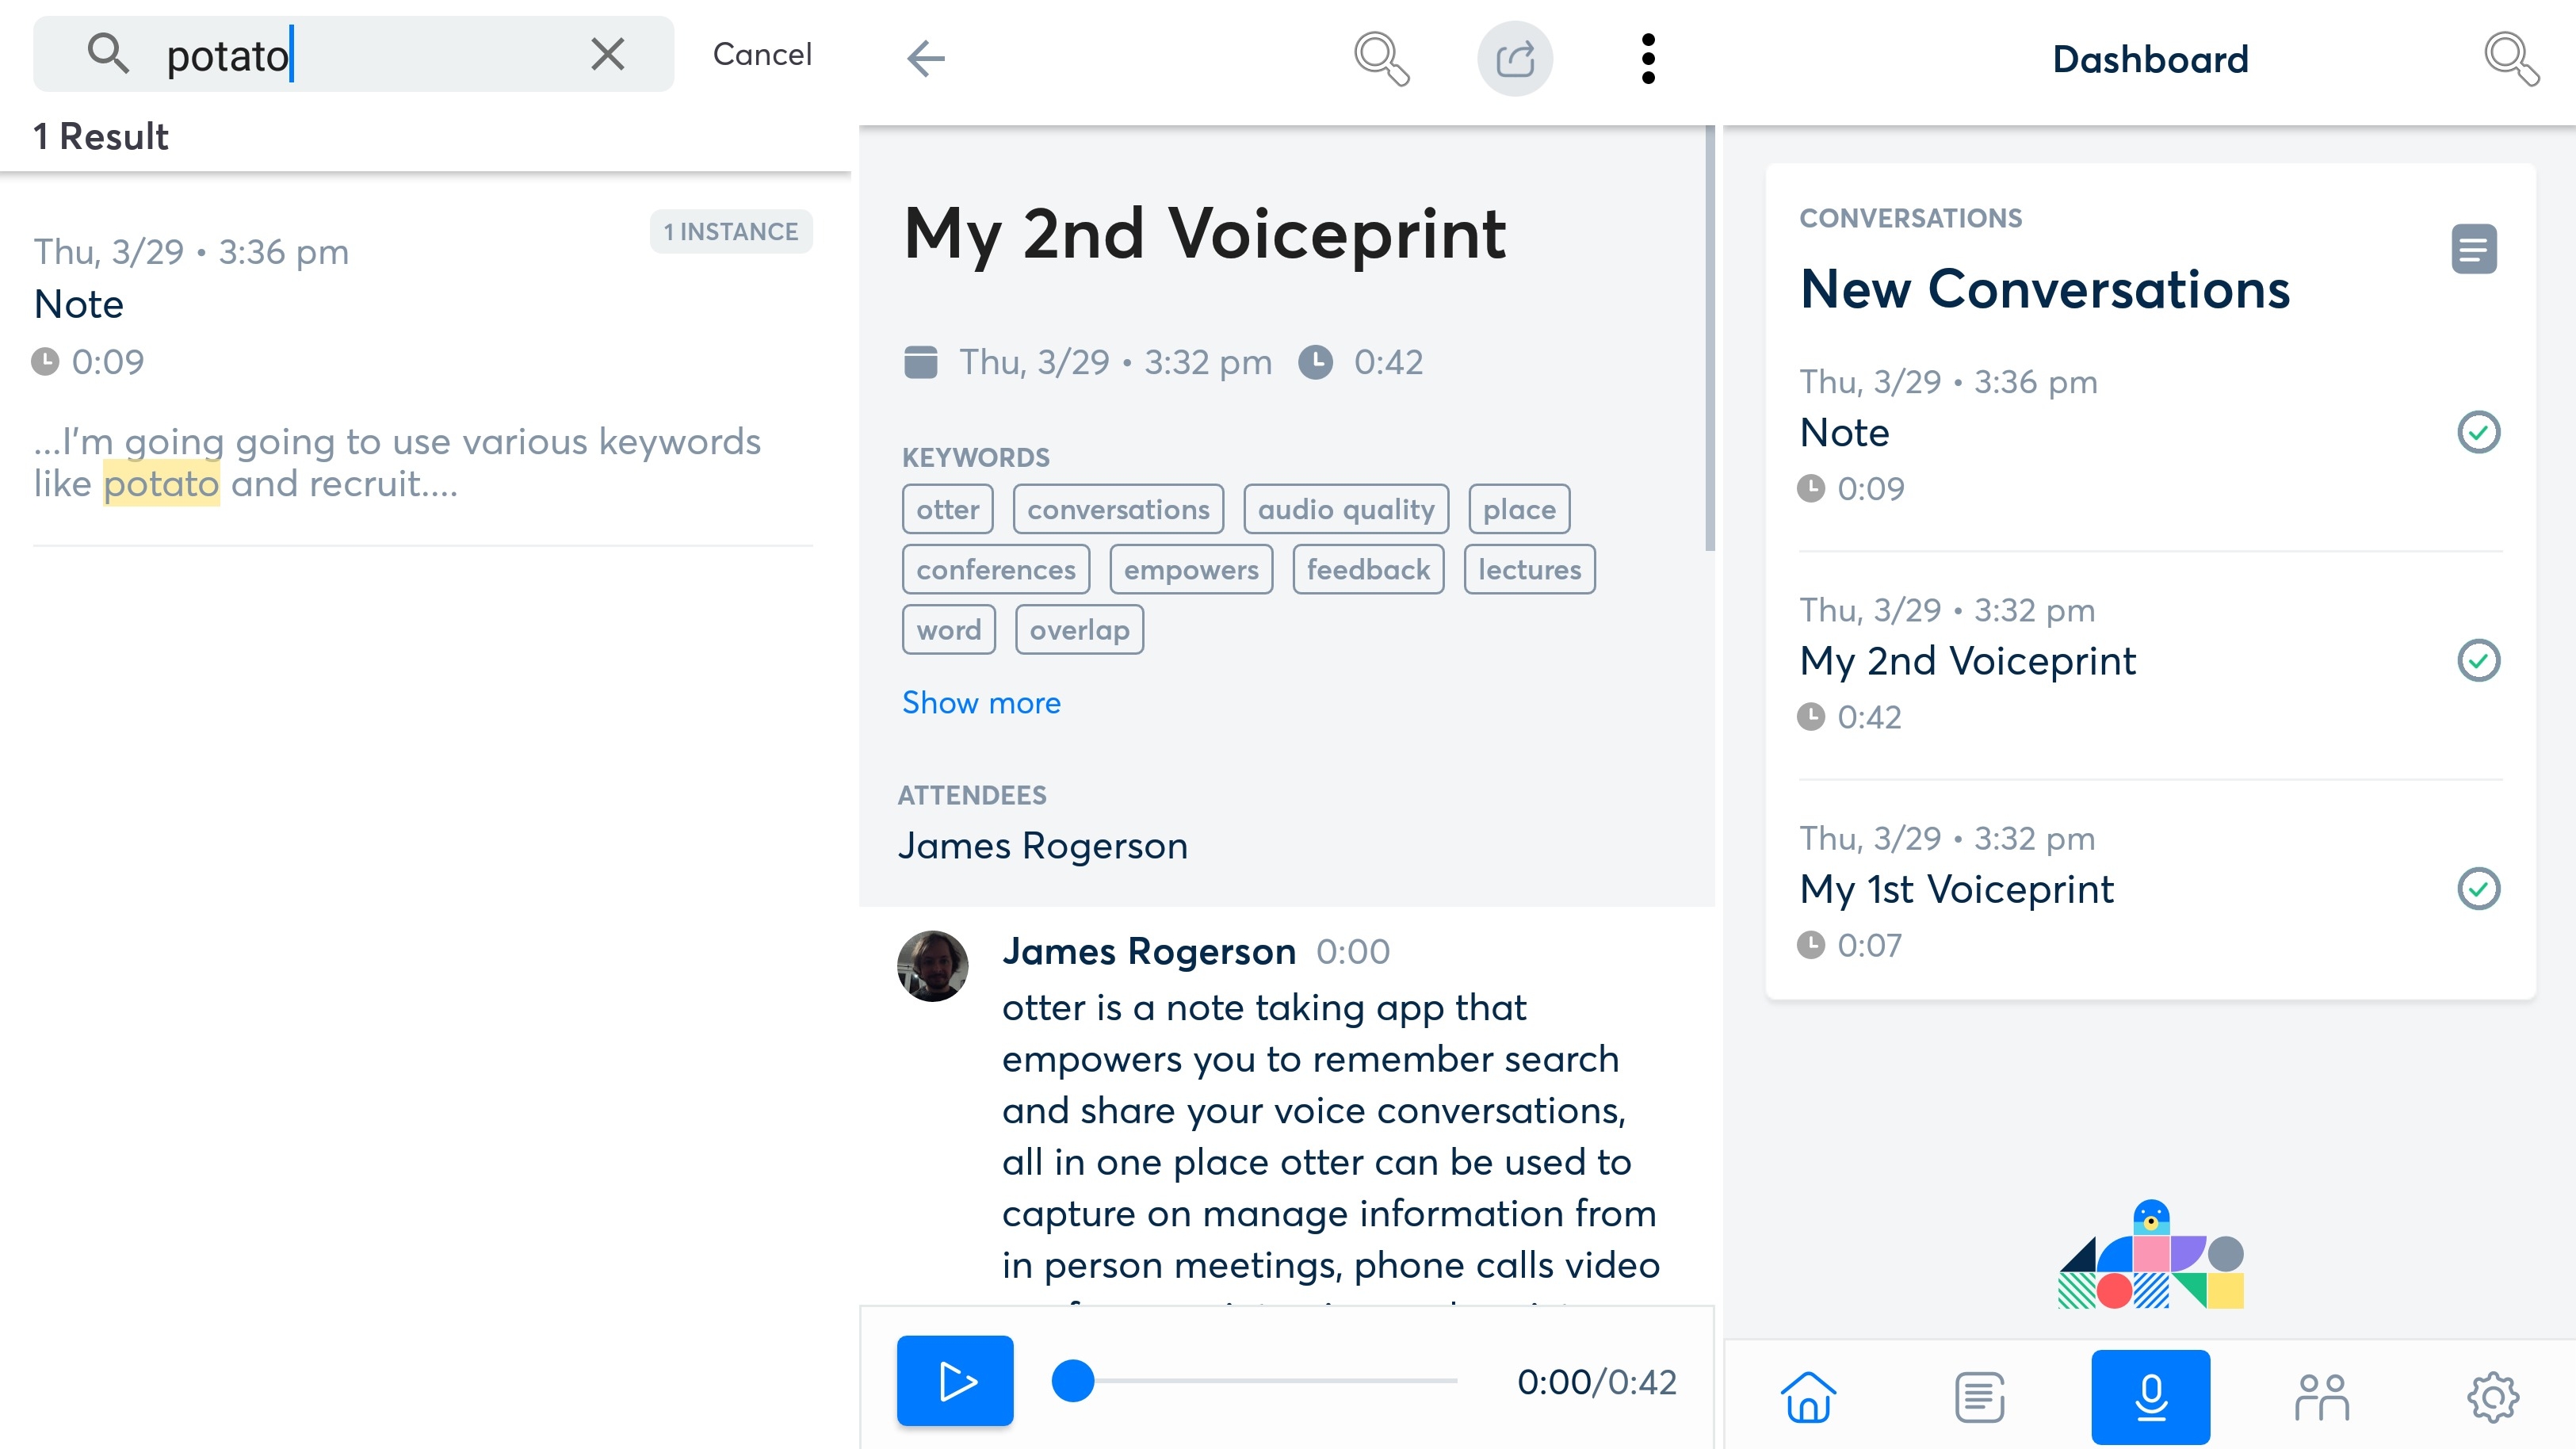Click the home icon in bottom nav
The width and height of the screenshot is (2576, 1449).
pyautogui.click(x=1806, y=1396)
